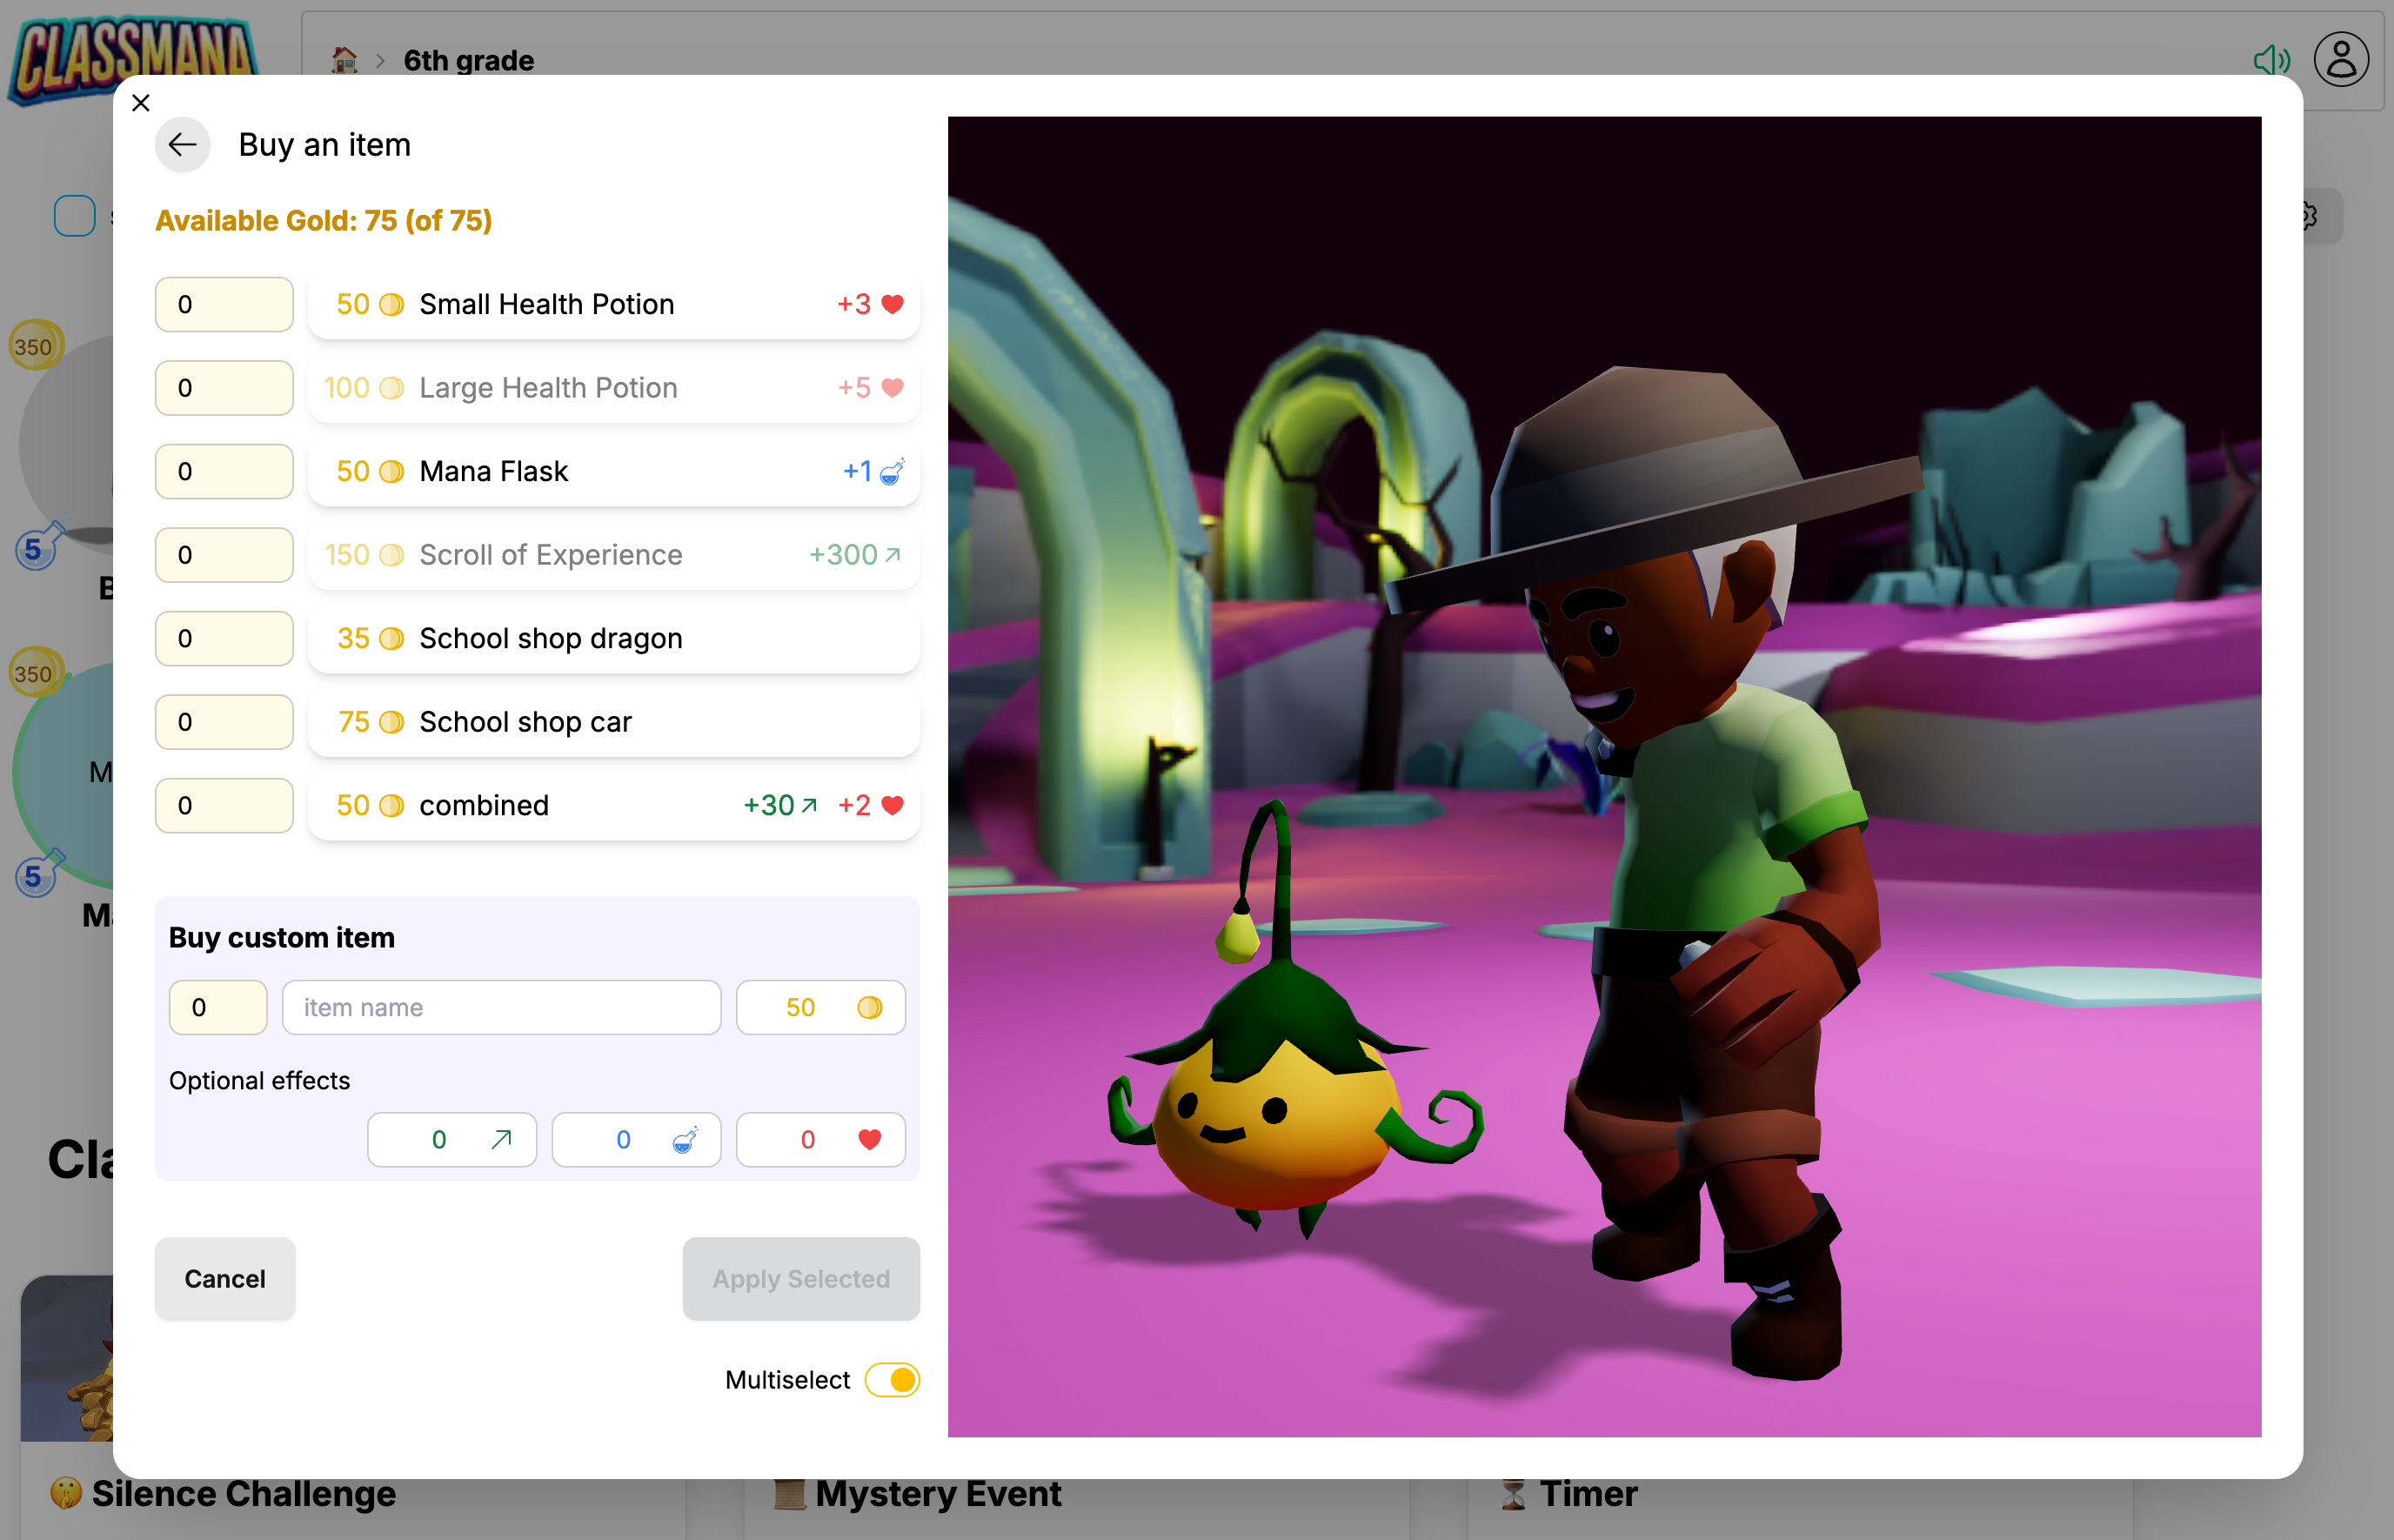
Task: Click the home icon in the breadcrumb
Action: (x=344, y=60)
